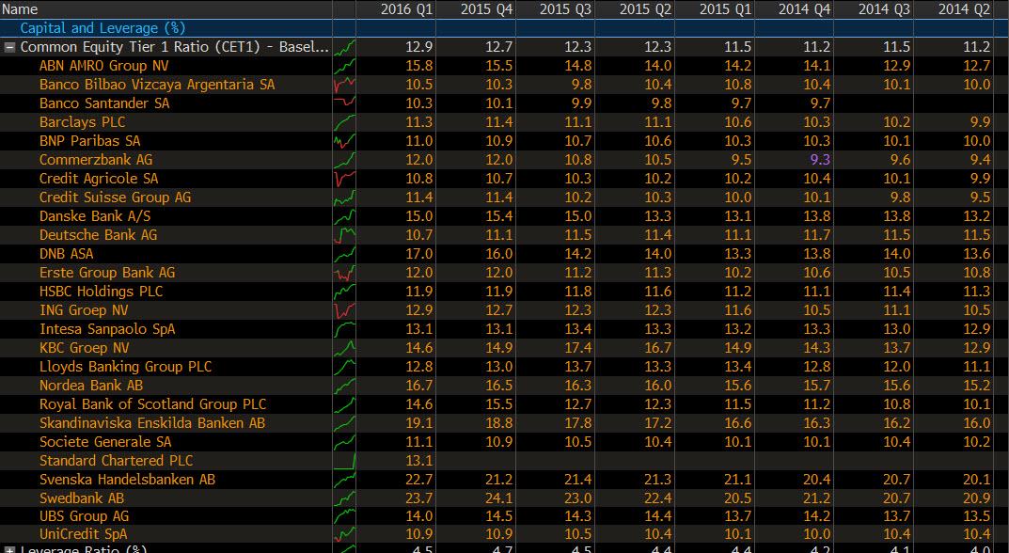Image resolution: width=1009 pixels, height=553 pixels.
Task: Open Deutsche Bank AG row name
Action: point(99,235)
